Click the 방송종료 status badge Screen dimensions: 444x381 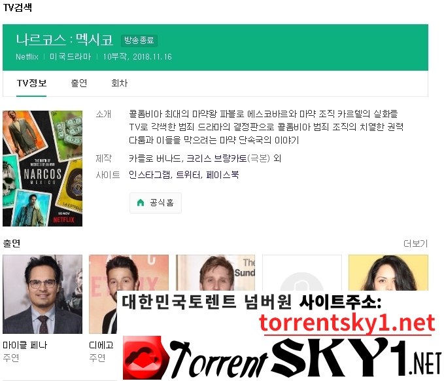(x=139, y=40)
